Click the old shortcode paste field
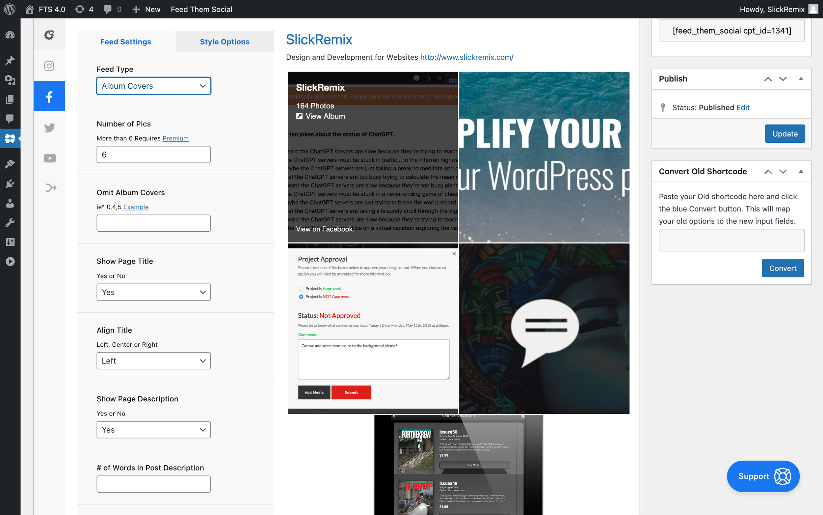 (x=732, y=241)
